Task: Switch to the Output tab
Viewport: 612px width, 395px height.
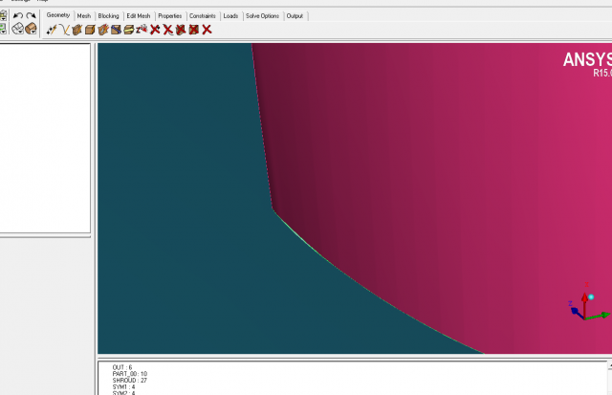Action: coord(295,16)
